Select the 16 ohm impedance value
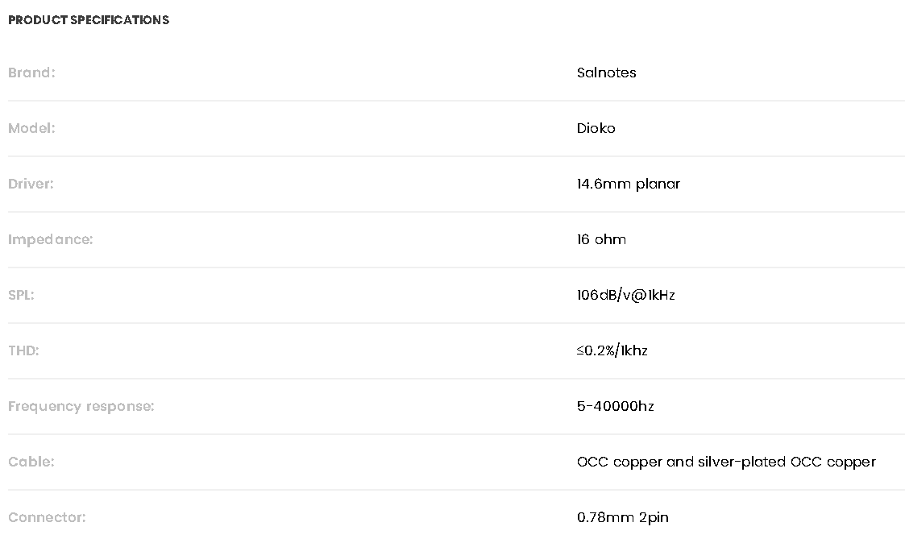The height and width of the screenshot is (539, 905). (x=601, y=239)
